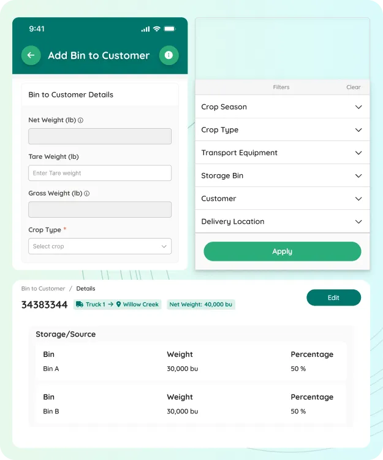Click the location pin beside Willow Creek
383x460 pixels.
tap(119, 304)
